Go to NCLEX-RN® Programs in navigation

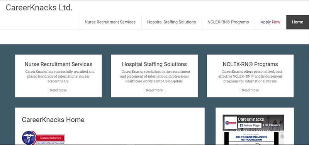(x=228, y=22)
